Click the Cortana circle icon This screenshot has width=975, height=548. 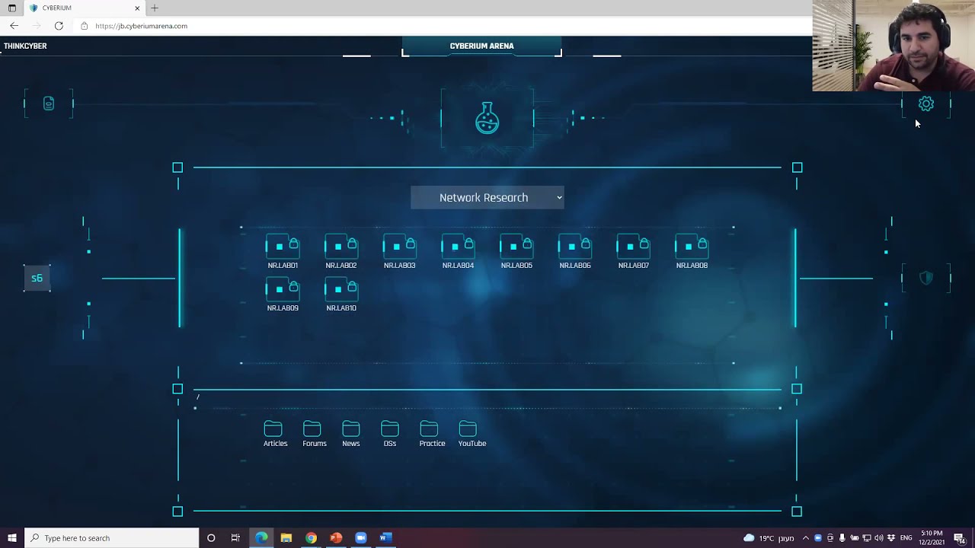coord(211,538)
